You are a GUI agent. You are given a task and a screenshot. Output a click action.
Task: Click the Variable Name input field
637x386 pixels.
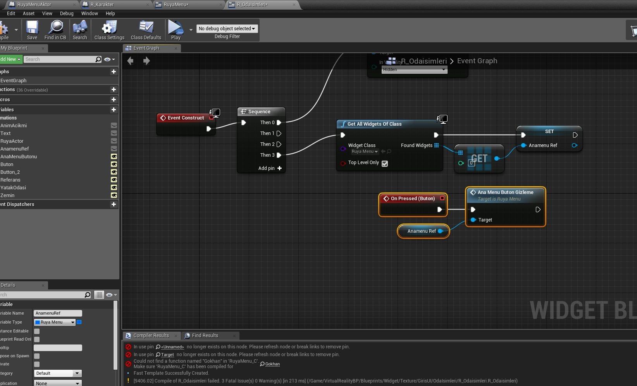coord(58,313)
